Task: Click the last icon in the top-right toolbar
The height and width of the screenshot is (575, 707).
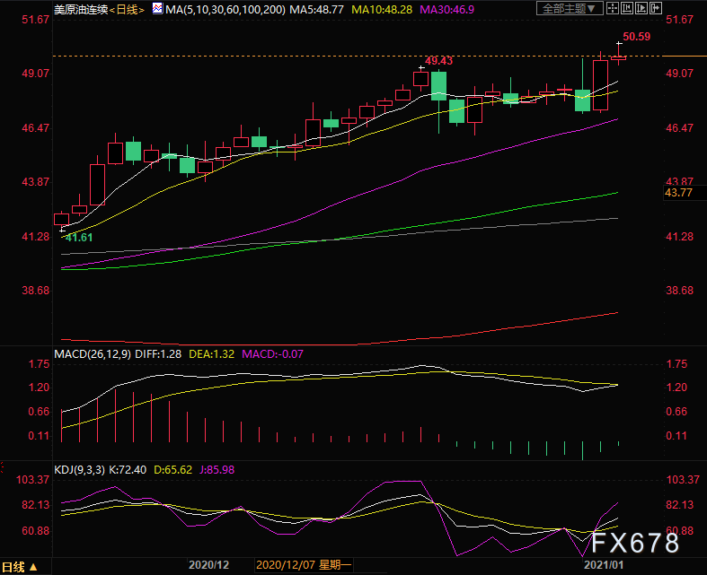Action: pyautogui.click(x=656, y=9)
